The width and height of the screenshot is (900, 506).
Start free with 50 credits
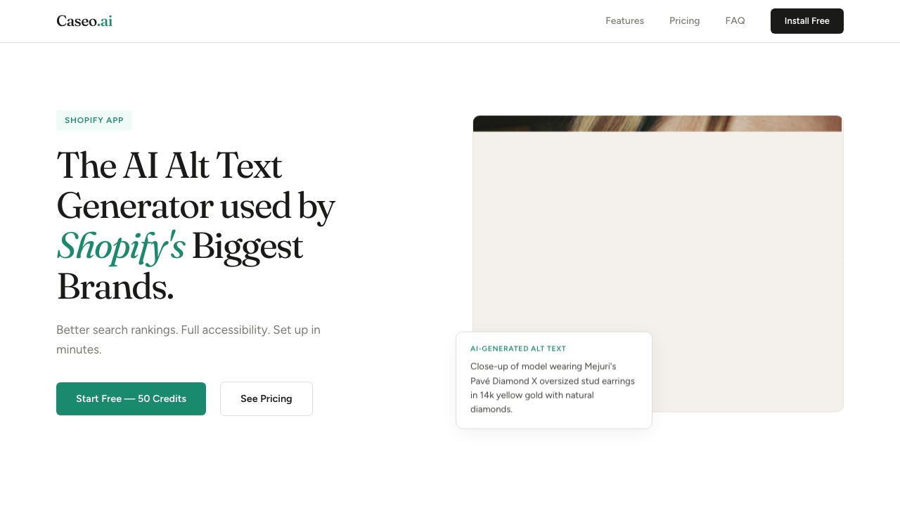131,398
